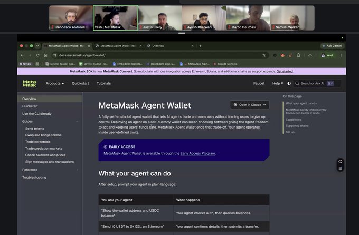Jump to Supported chains section

pos(297,126)
